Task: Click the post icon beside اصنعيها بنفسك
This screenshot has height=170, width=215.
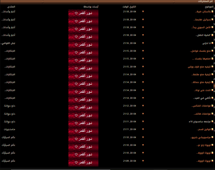Action: (212, 59)
